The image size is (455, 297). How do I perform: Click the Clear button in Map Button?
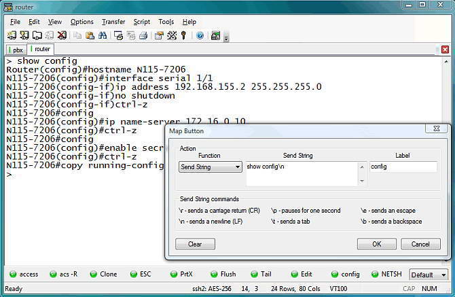195,244
